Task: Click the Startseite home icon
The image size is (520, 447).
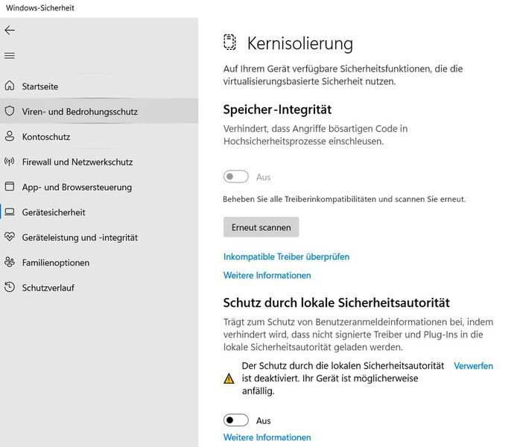Action: (x=10, y=86)
